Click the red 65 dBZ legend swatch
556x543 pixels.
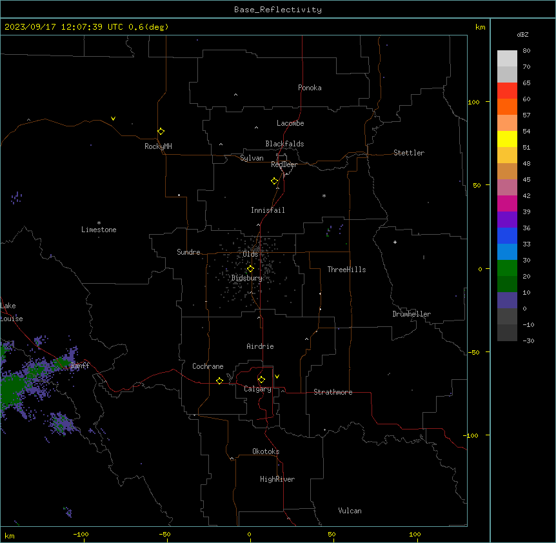pos(507,91)
